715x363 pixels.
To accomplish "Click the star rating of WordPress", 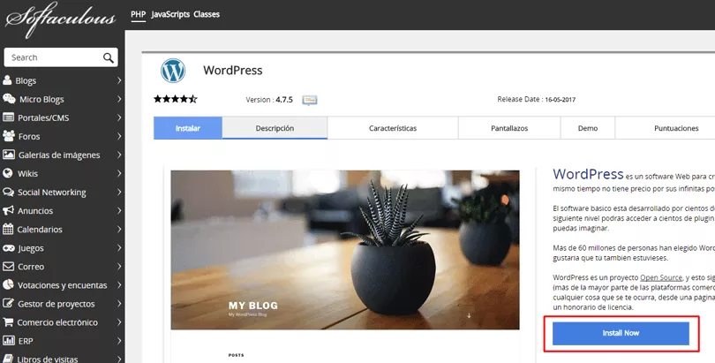I will pos(176,99).
